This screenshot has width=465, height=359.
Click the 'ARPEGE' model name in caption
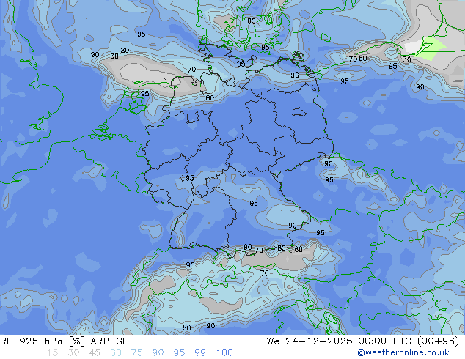click(109, 341)
